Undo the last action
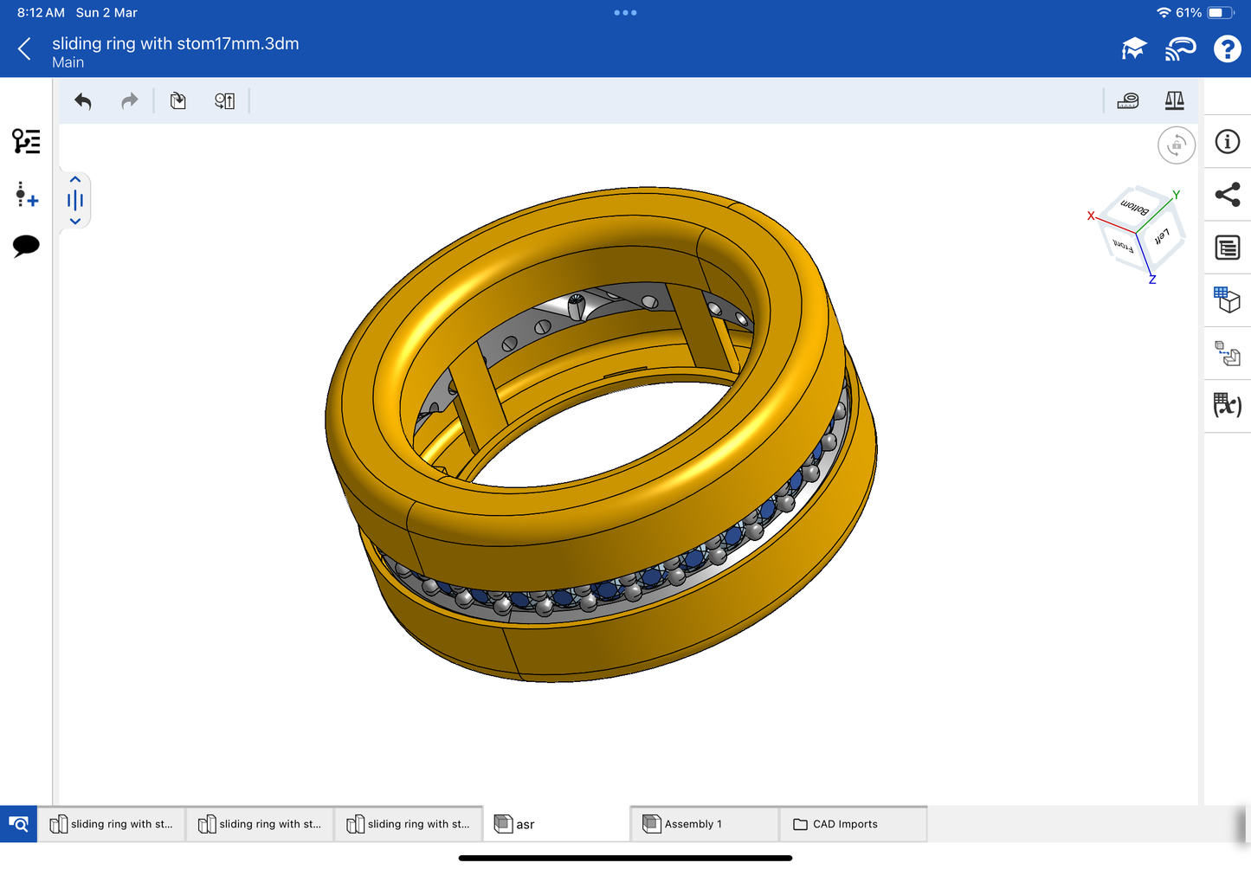 pyautogui.click(x=83, y=101)
